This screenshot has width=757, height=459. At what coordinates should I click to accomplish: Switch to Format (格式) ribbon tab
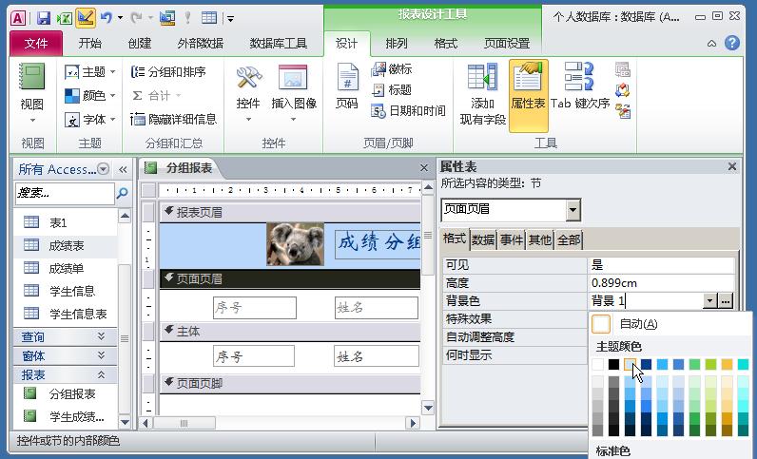tap(446, 44)
